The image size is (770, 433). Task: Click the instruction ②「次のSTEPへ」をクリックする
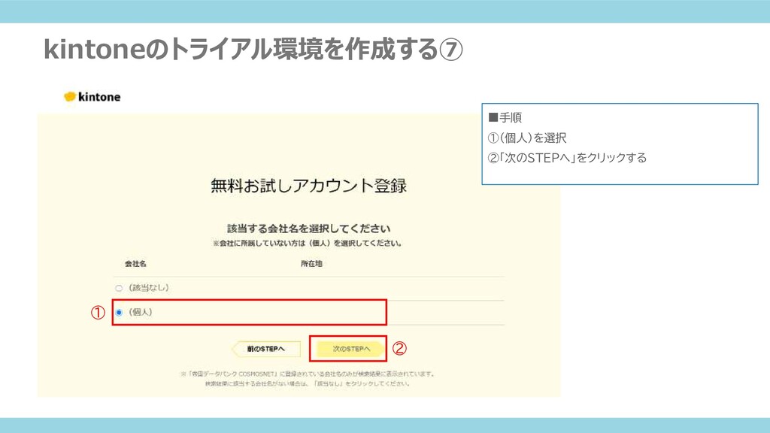pos(567,158)
